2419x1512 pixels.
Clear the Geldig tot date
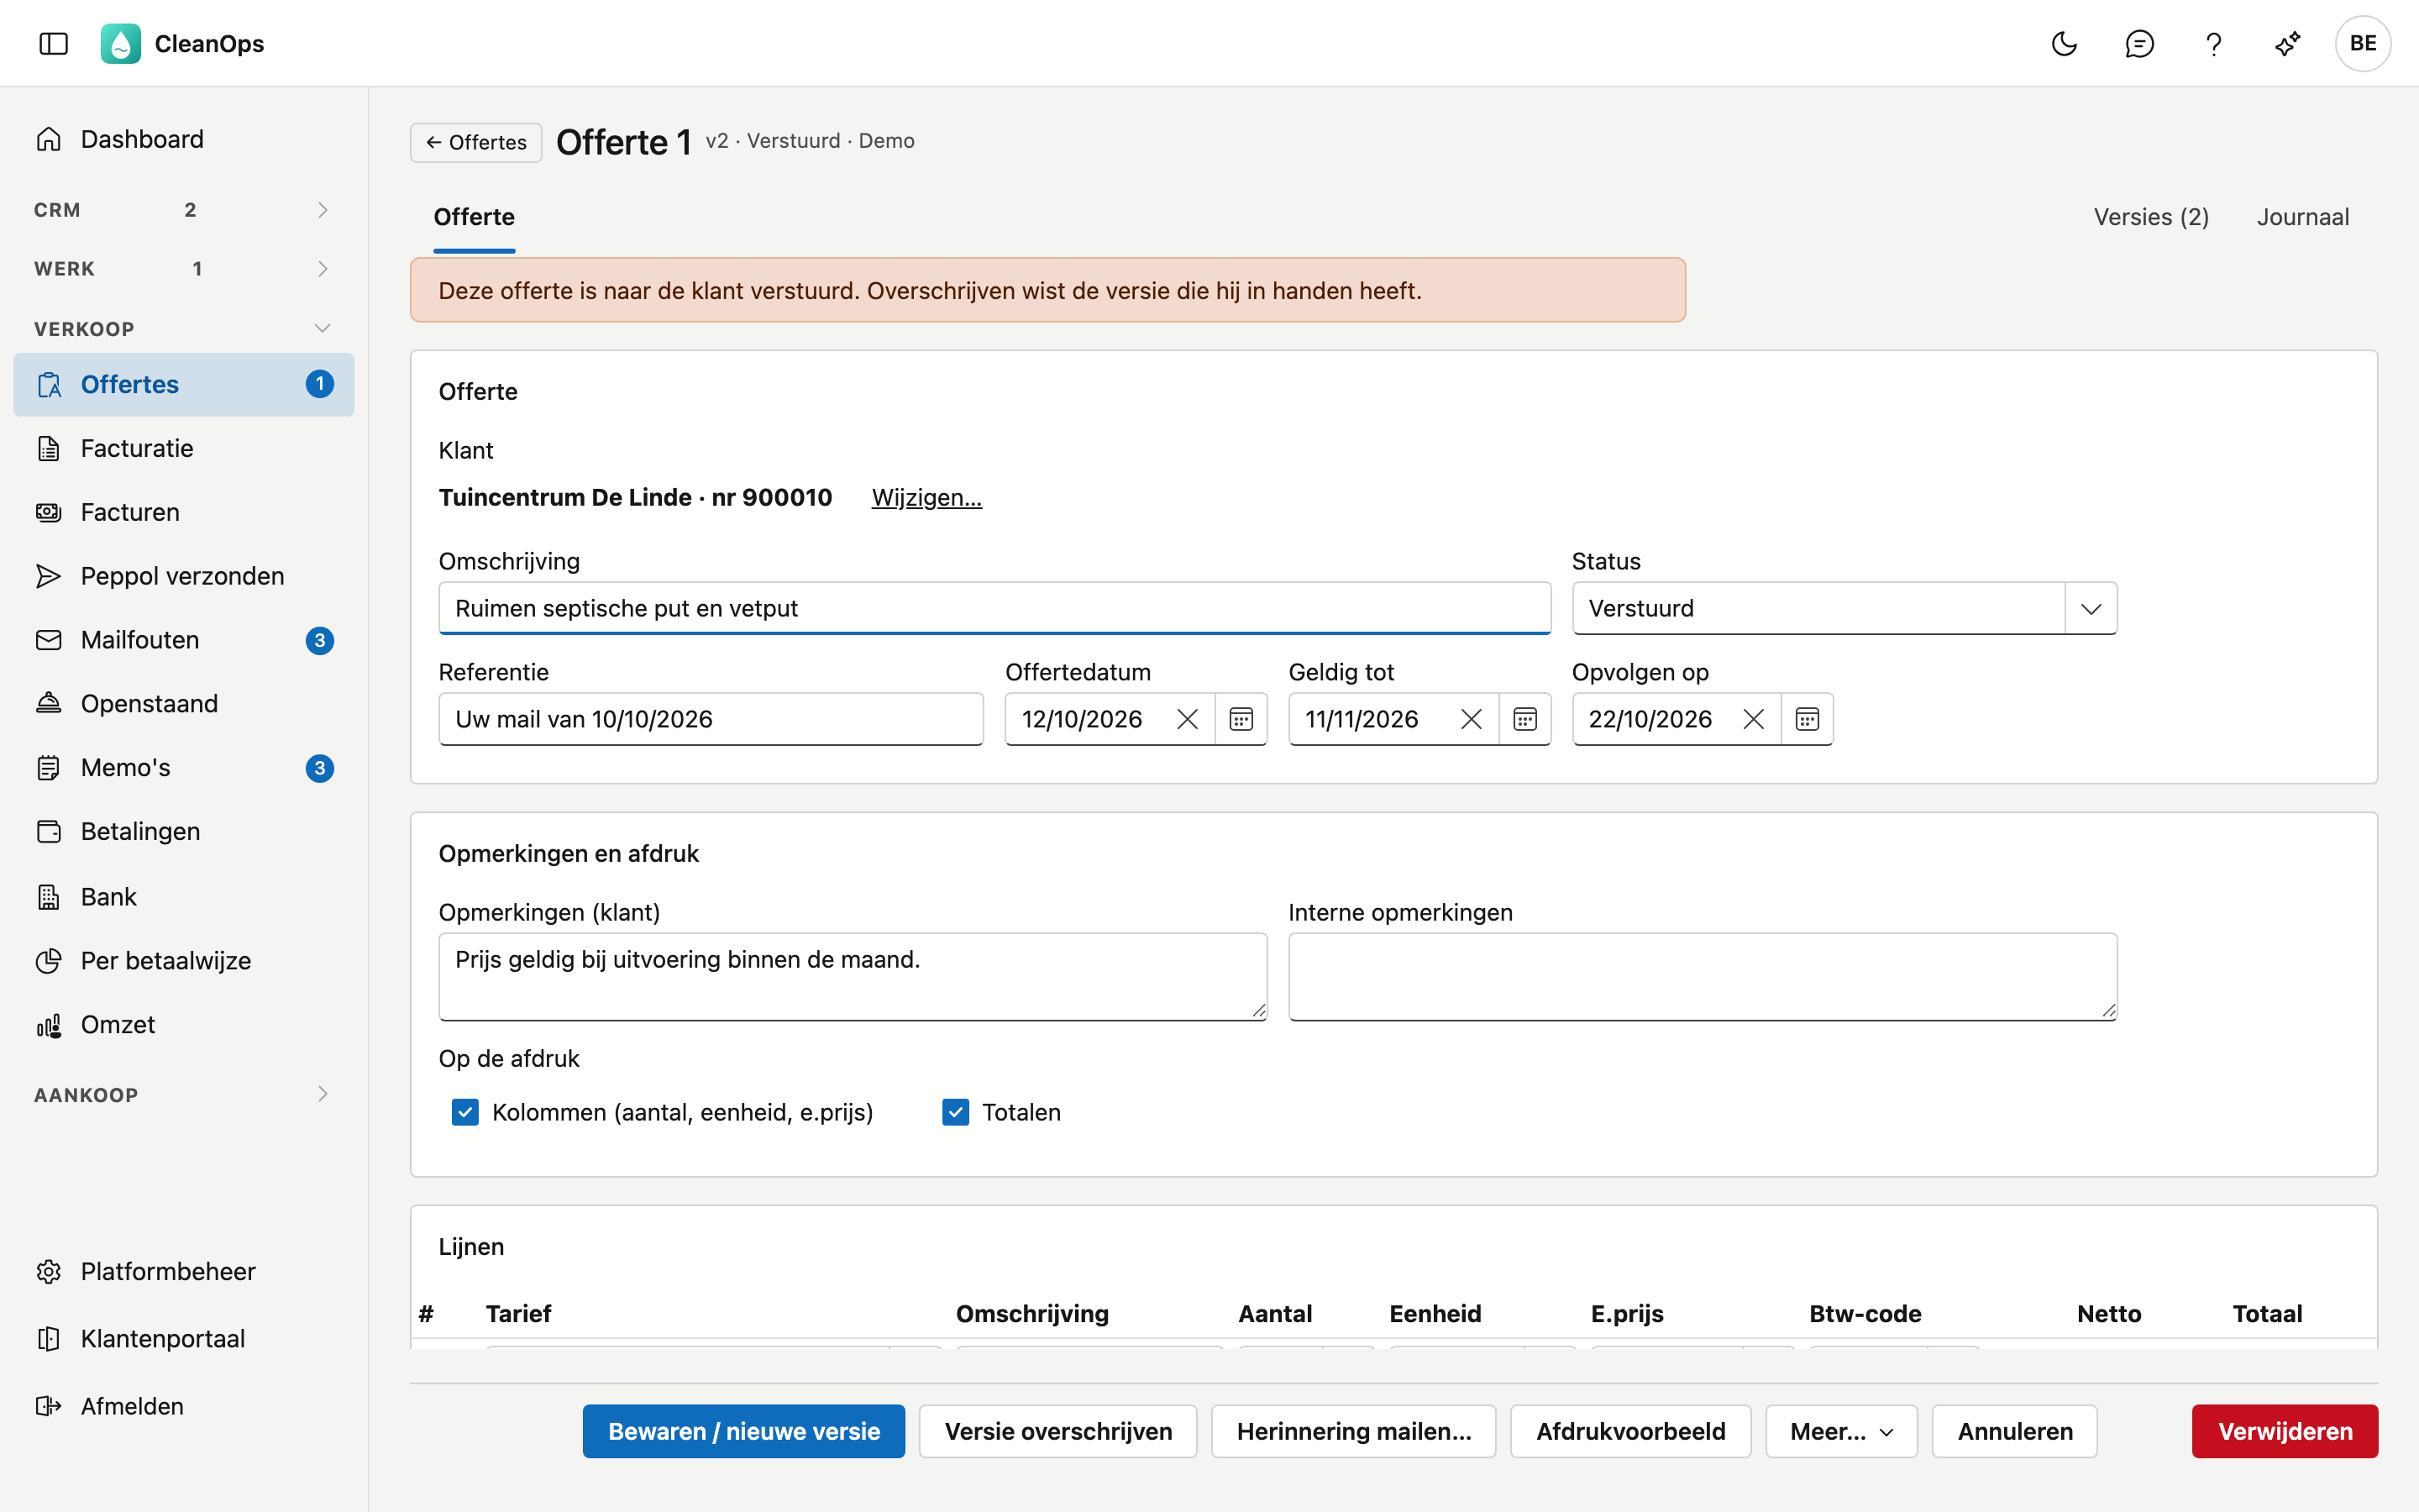tap(1472, 719)
